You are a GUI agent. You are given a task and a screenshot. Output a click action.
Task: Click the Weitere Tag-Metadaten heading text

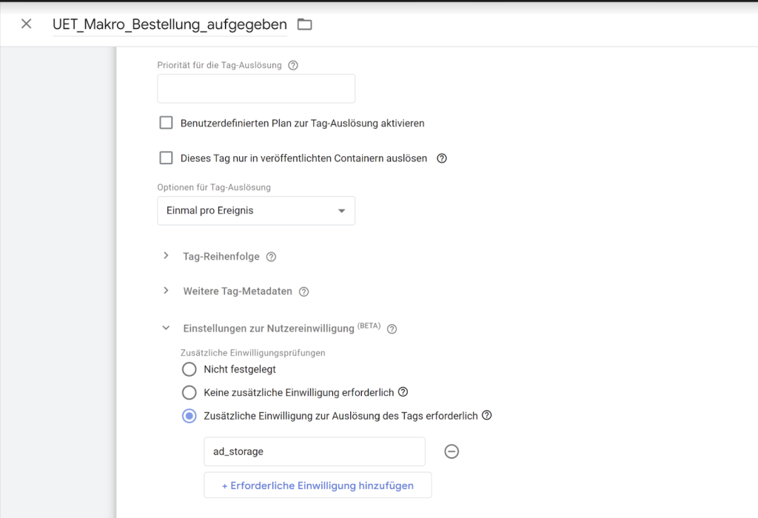click(238, 292)
